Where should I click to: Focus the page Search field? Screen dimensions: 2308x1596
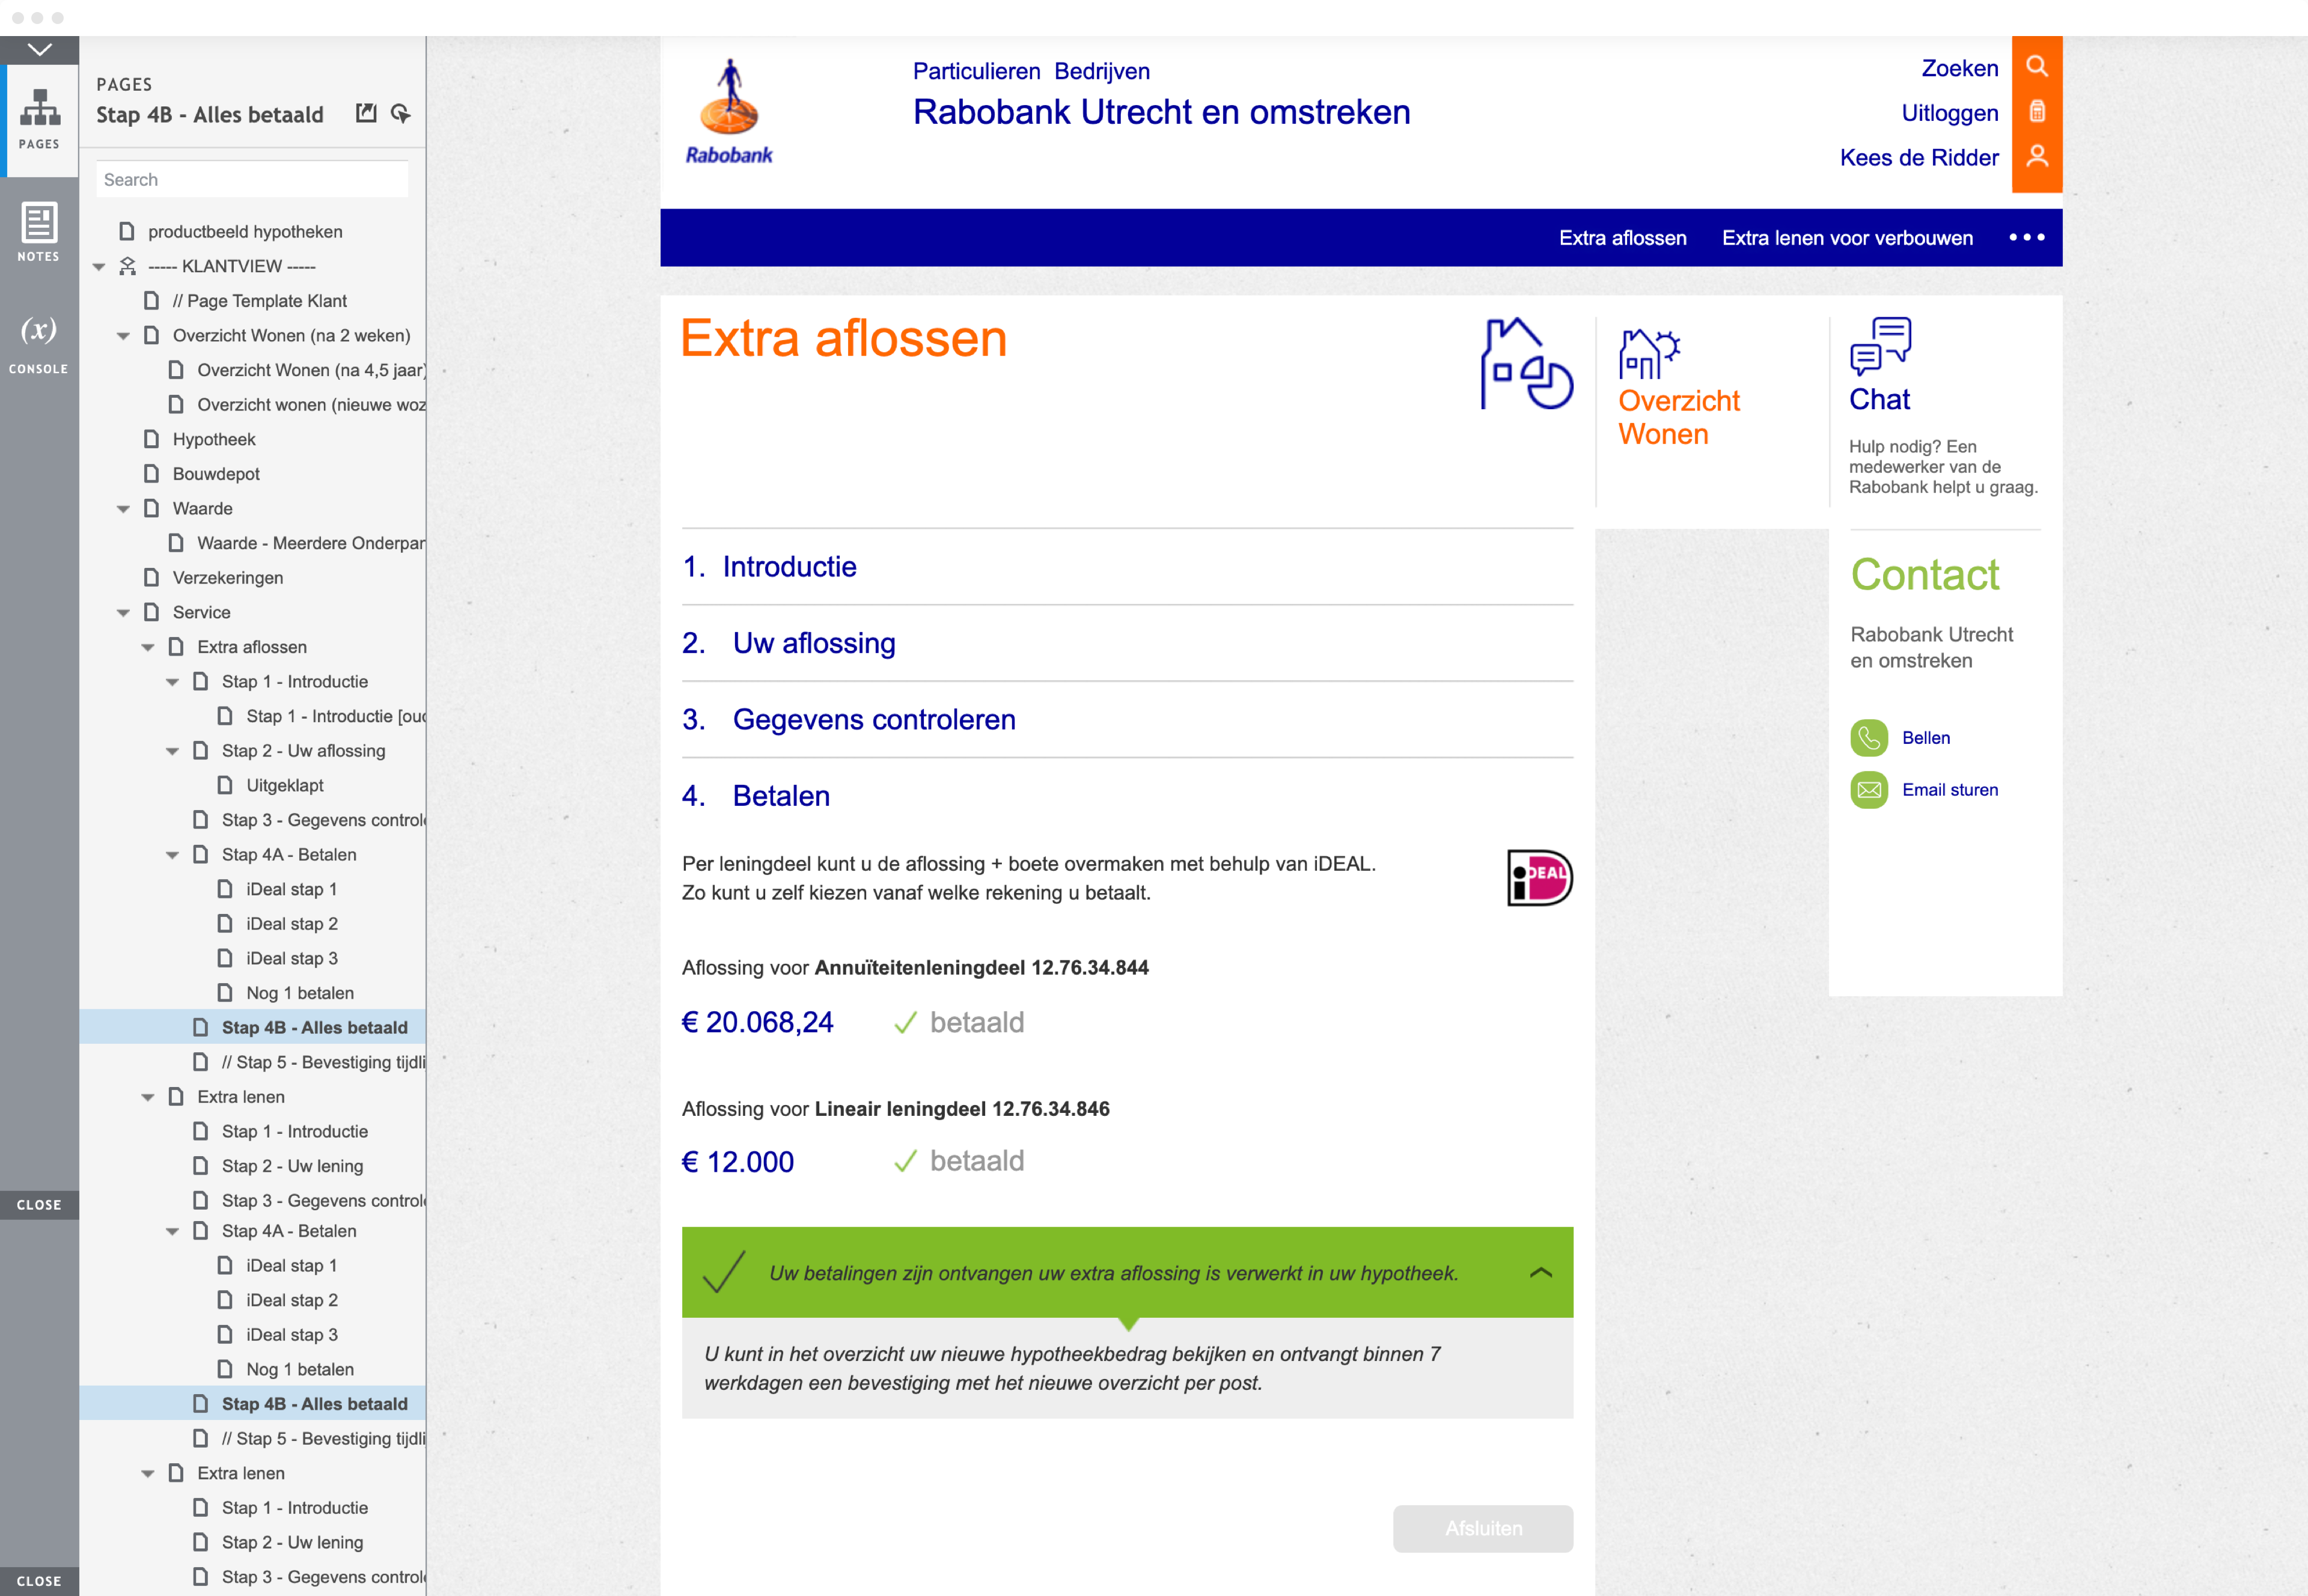click(252, 179)
